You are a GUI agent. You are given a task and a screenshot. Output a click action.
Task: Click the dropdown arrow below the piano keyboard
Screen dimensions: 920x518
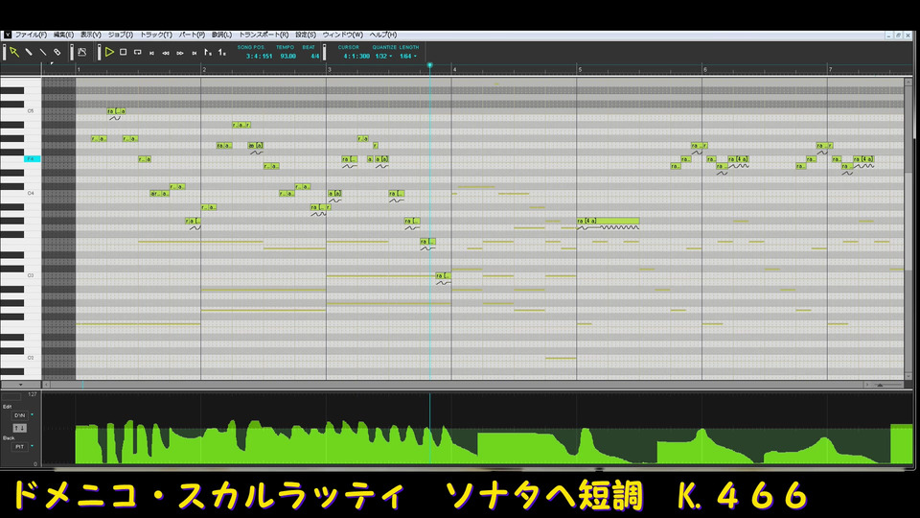coord(20,385)
